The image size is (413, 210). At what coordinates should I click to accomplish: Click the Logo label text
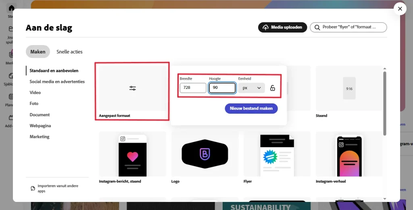coord(175,181)
